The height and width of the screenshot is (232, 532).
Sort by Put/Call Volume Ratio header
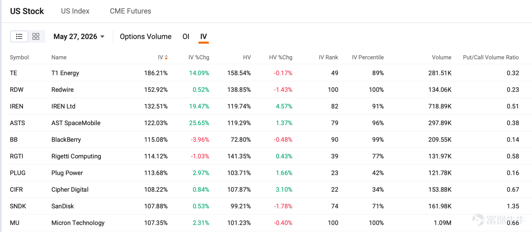[x=491, y=57]
